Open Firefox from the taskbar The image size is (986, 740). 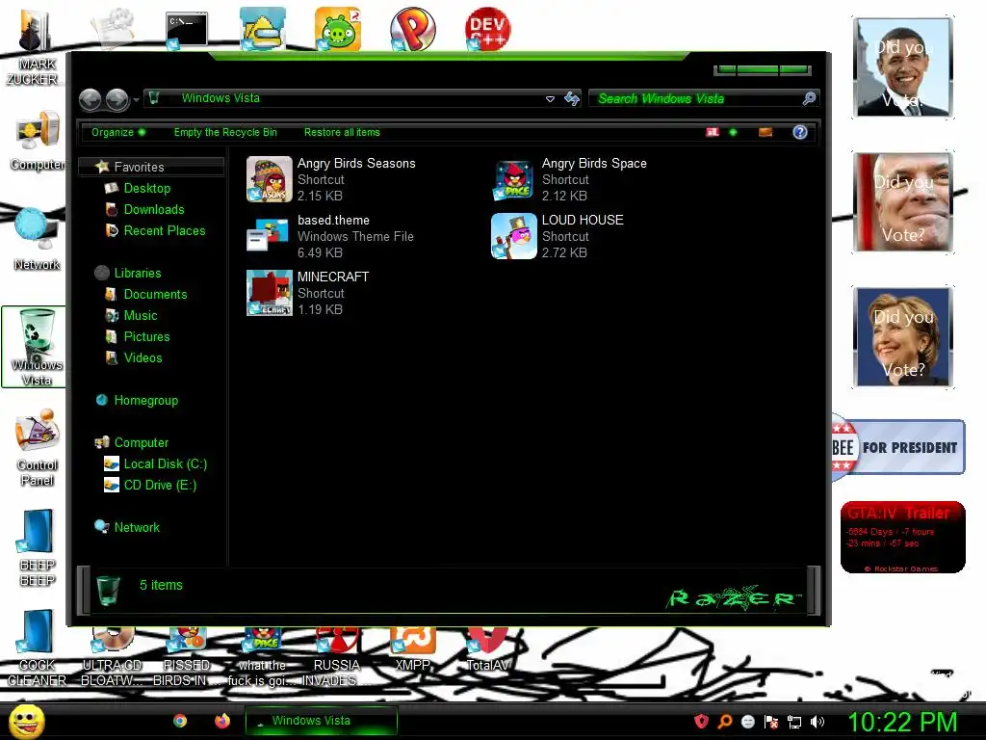222,721
